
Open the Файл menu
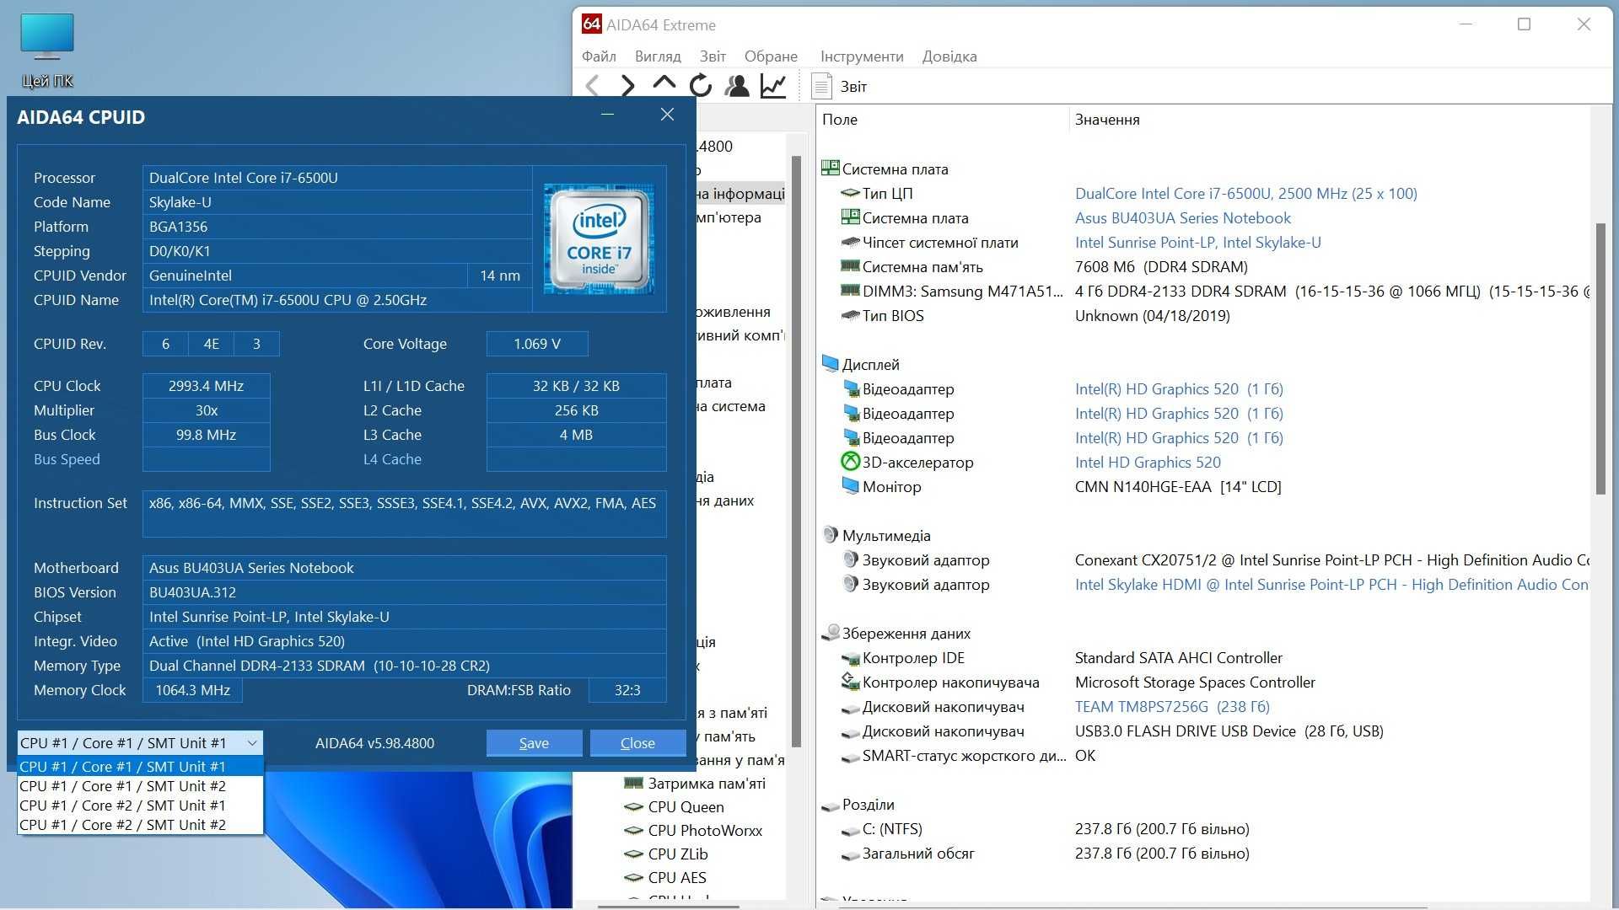point(599,56)
